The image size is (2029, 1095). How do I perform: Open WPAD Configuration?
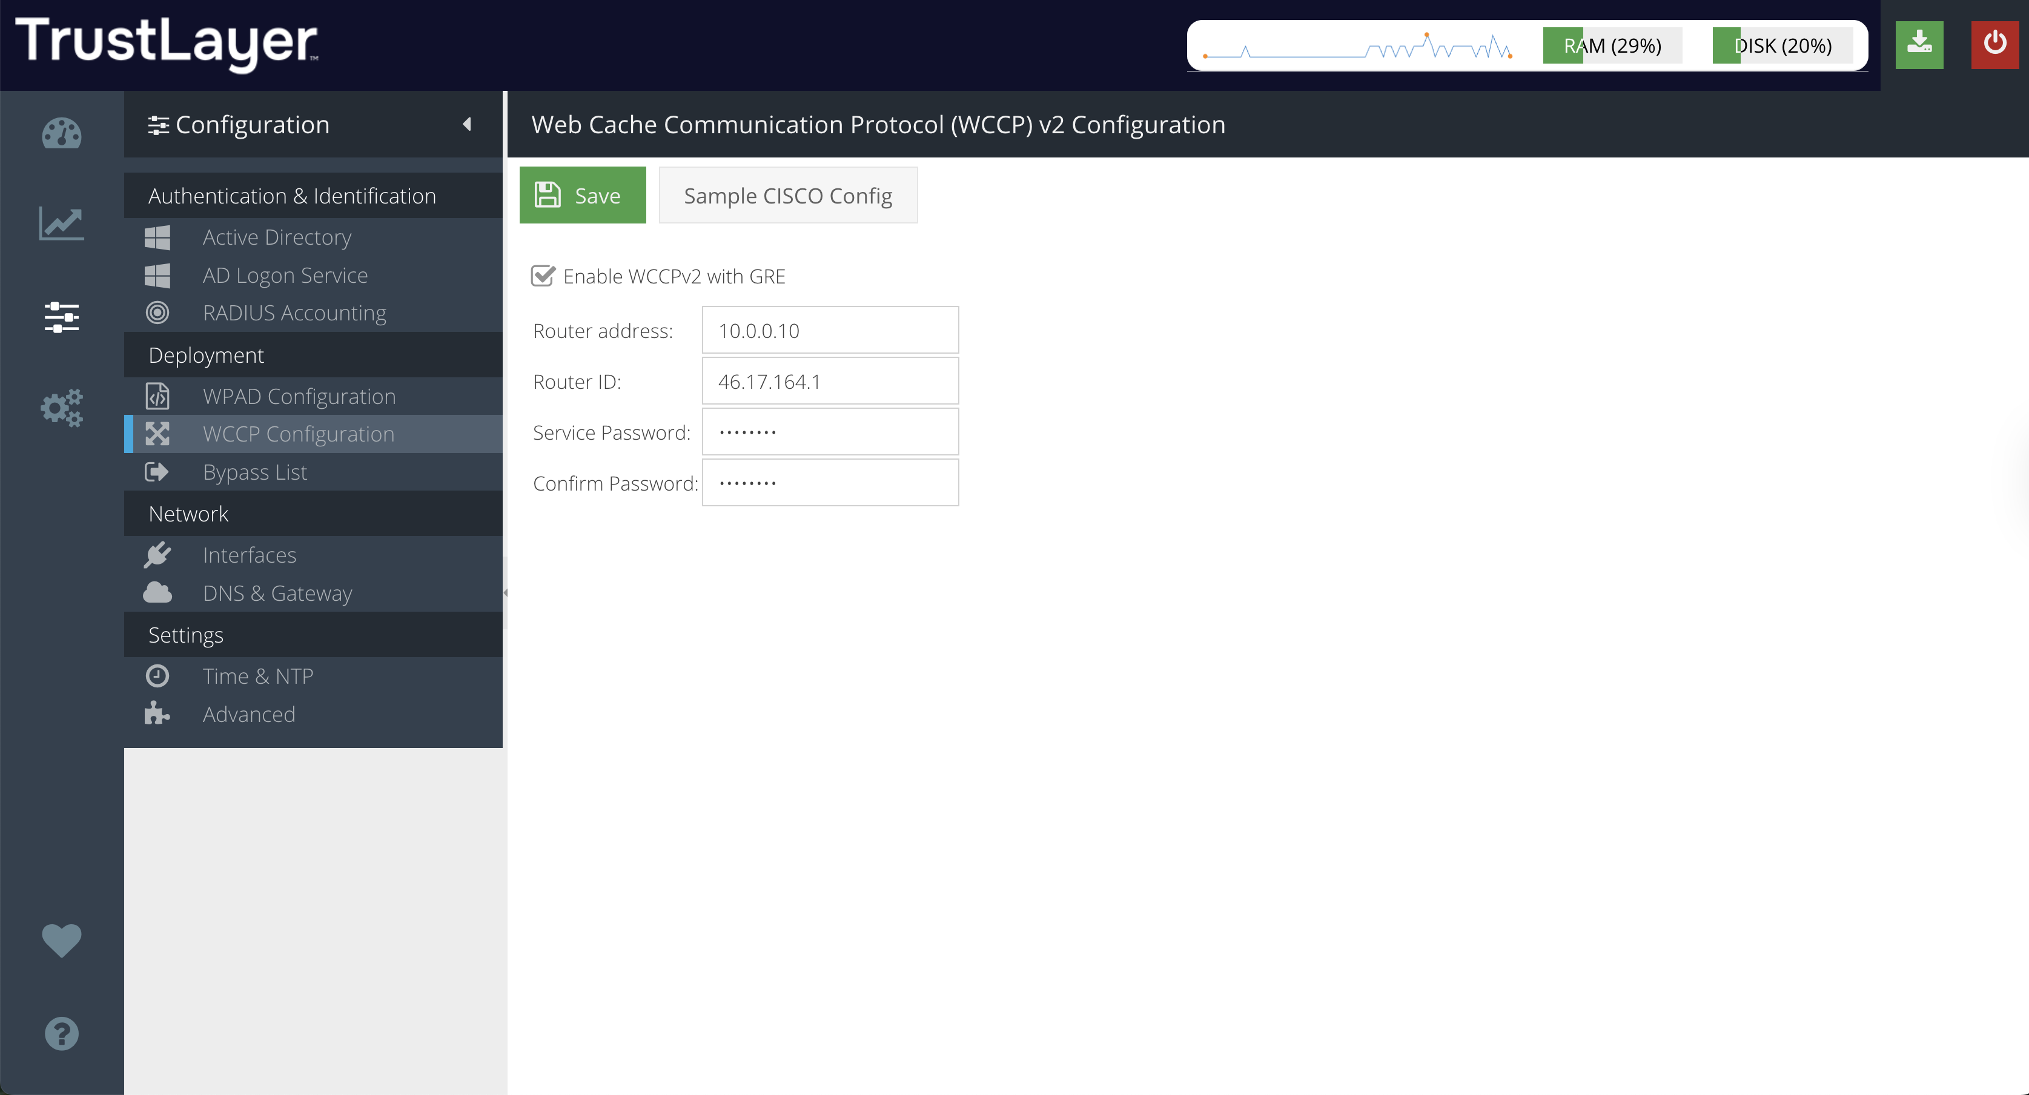pyautogui.click(x=313, y=396)
